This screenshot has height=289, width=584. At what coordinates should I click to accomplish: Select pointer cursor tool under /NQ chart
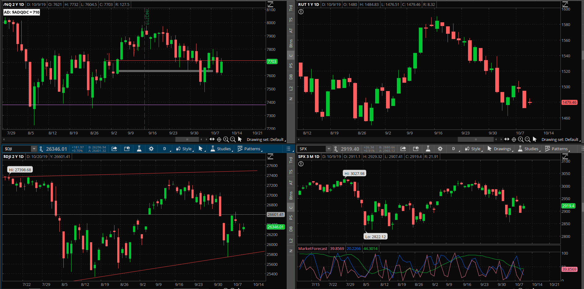pos(240,139)
